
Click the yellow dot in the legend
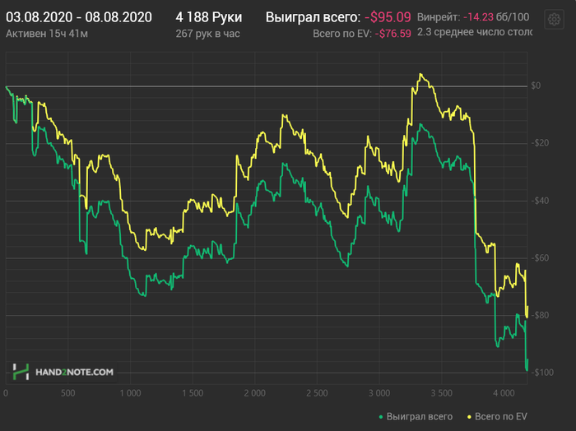pyautogui.click(x=469, y=417)
